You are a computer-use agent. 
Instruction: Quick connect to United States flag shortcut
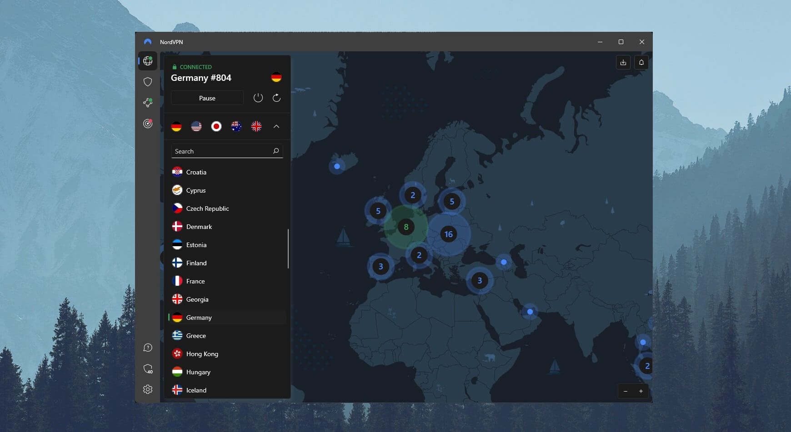point(196,126)
